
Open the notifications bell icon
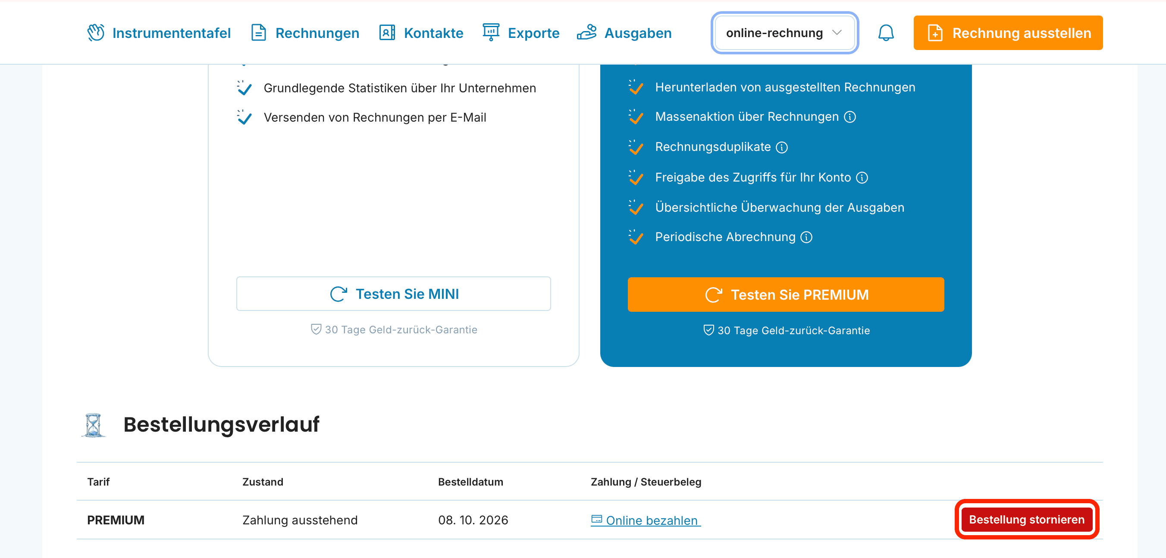[886, 33]
